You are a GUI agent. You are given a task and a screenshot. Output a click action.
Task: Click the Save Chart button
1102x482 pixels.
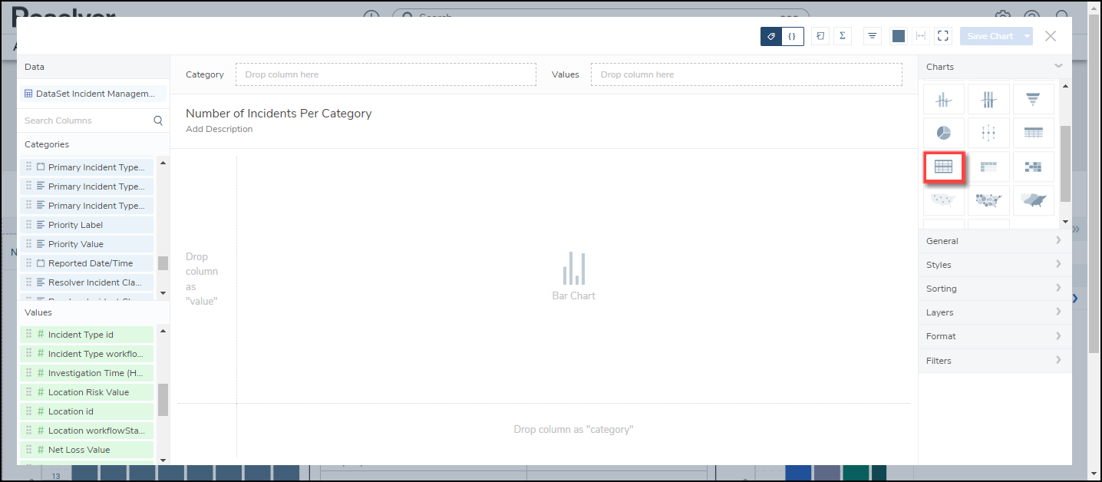[990, 36]
